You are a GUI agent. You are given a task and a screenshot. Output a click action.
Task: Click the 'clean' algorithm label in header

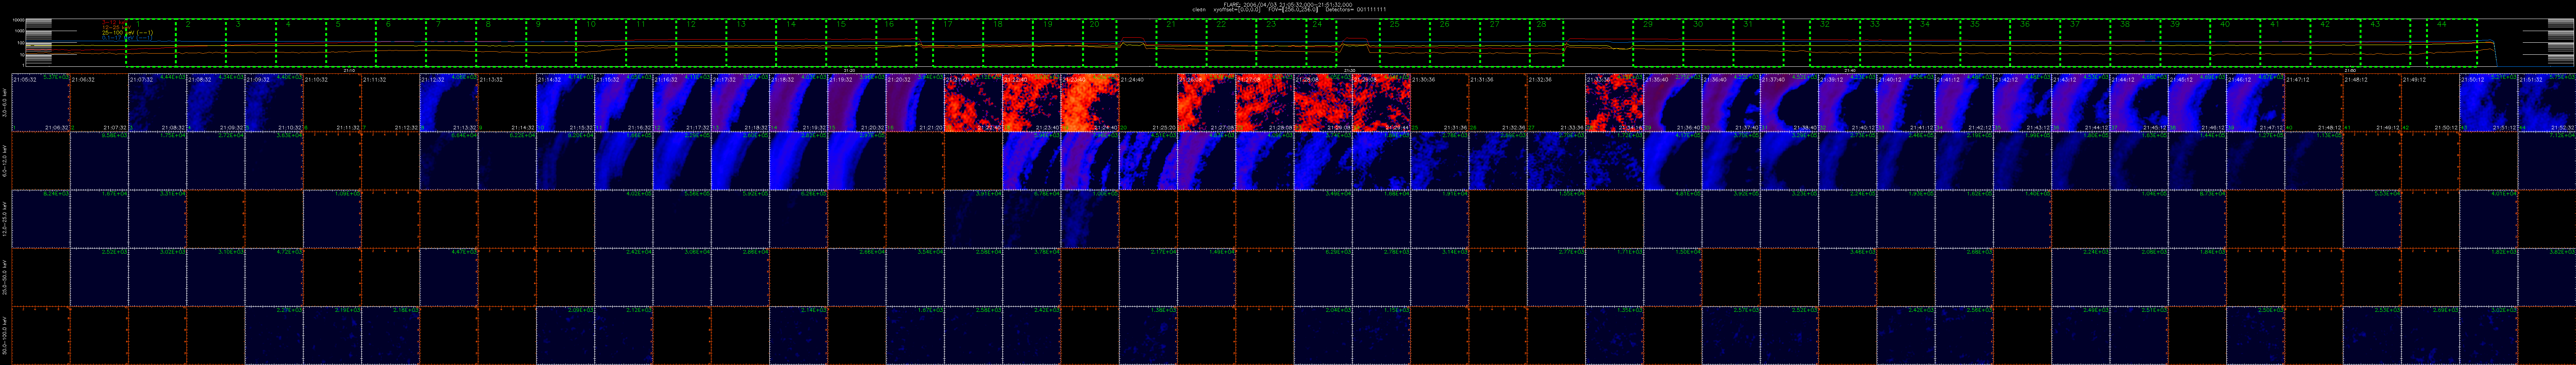click(x=1199, y=10)
